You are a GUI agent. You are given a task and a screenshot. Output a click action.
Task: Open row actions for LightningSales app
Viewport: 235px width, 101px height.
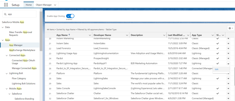(x=228, y=78)
